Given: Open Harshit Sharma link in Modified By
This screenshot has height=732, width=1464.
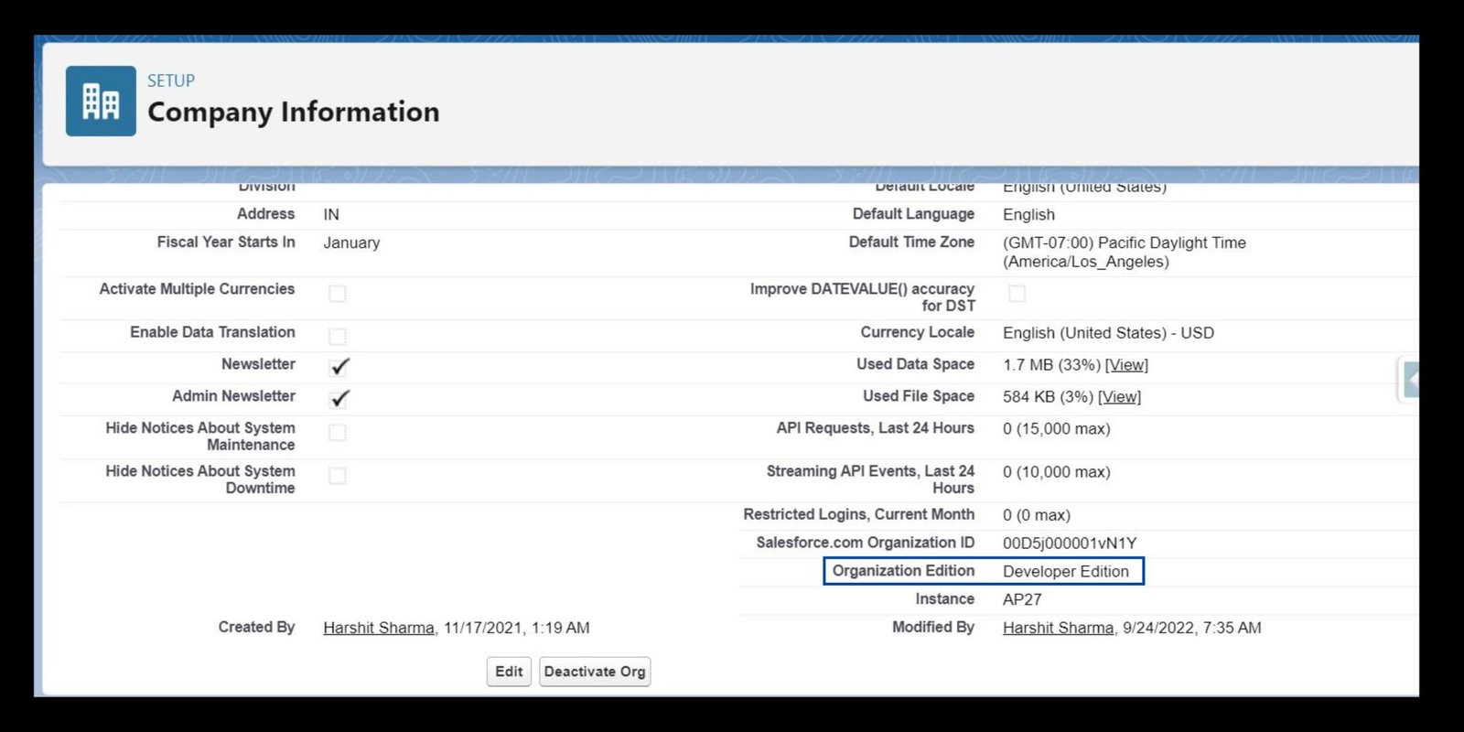Looking at the screenshot, I should click(1058, 628).
